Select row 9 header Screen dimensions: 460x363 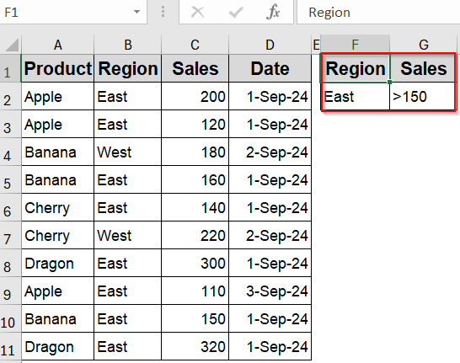(x=11, y=291)
